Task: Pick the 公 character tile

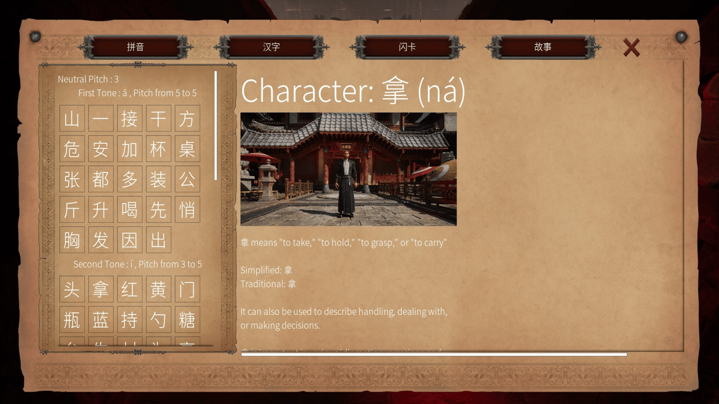Action: click(187, 179)
